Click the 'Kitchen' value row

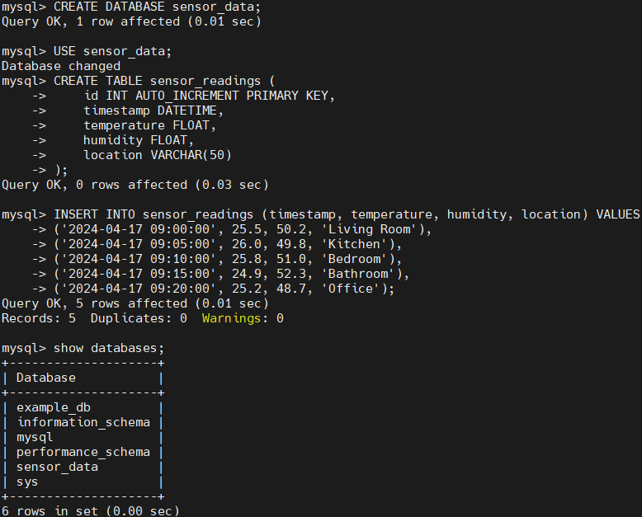[228, 245]
